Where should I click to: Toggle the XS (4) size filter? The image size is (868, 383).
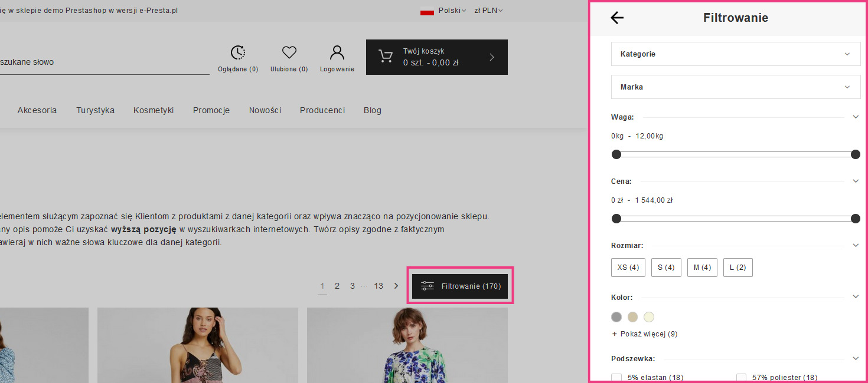coord(628,268)
